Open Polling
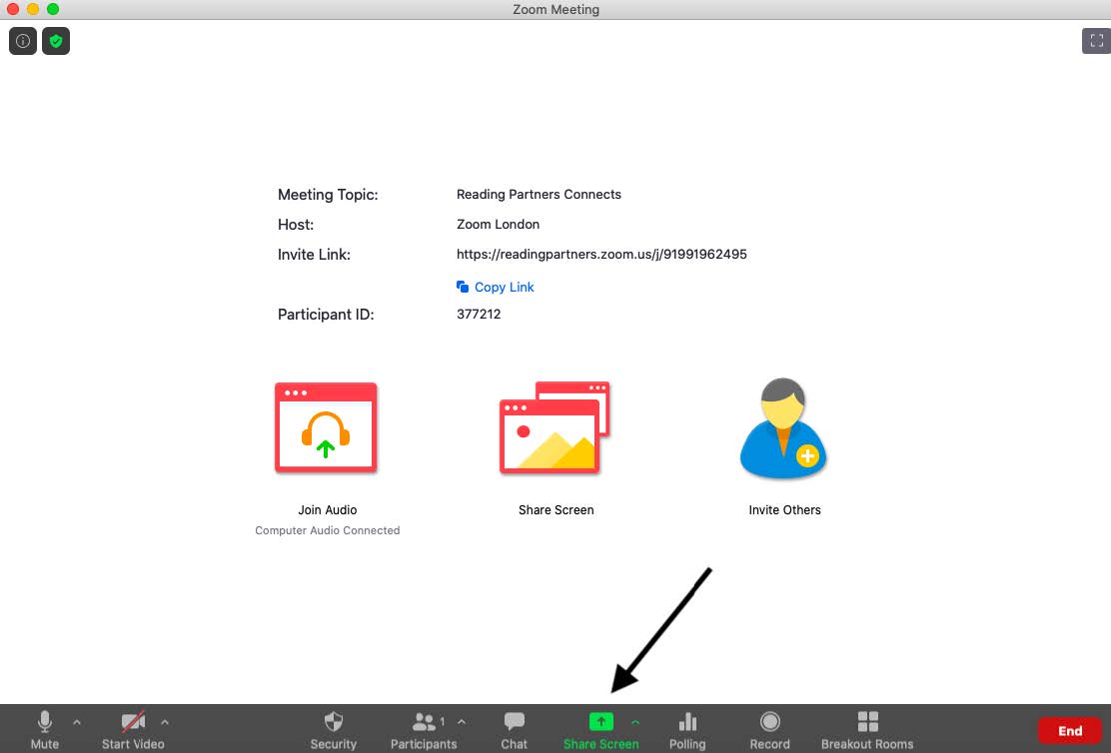The image size is (1111, 753). pos(687,730)
